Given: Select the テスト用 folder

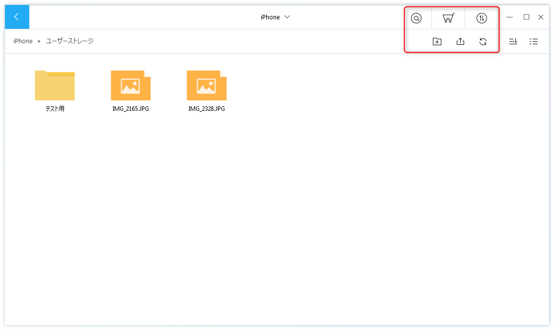Looking at the screenshot, I should 55,85.
